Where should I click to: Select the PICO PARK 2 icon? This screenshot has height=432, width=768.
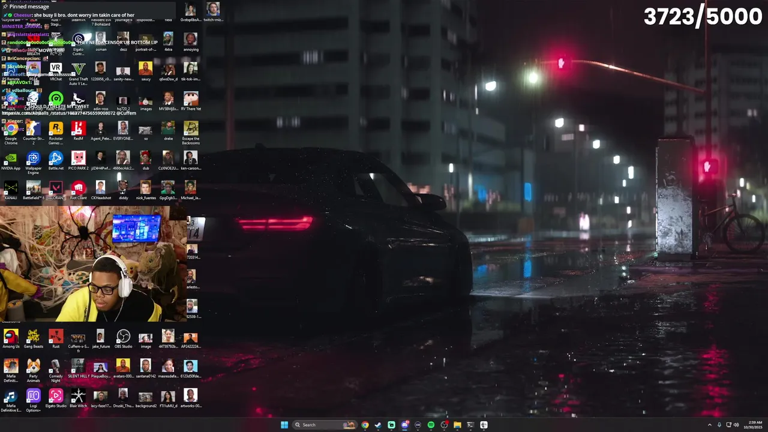pos(78,161)
